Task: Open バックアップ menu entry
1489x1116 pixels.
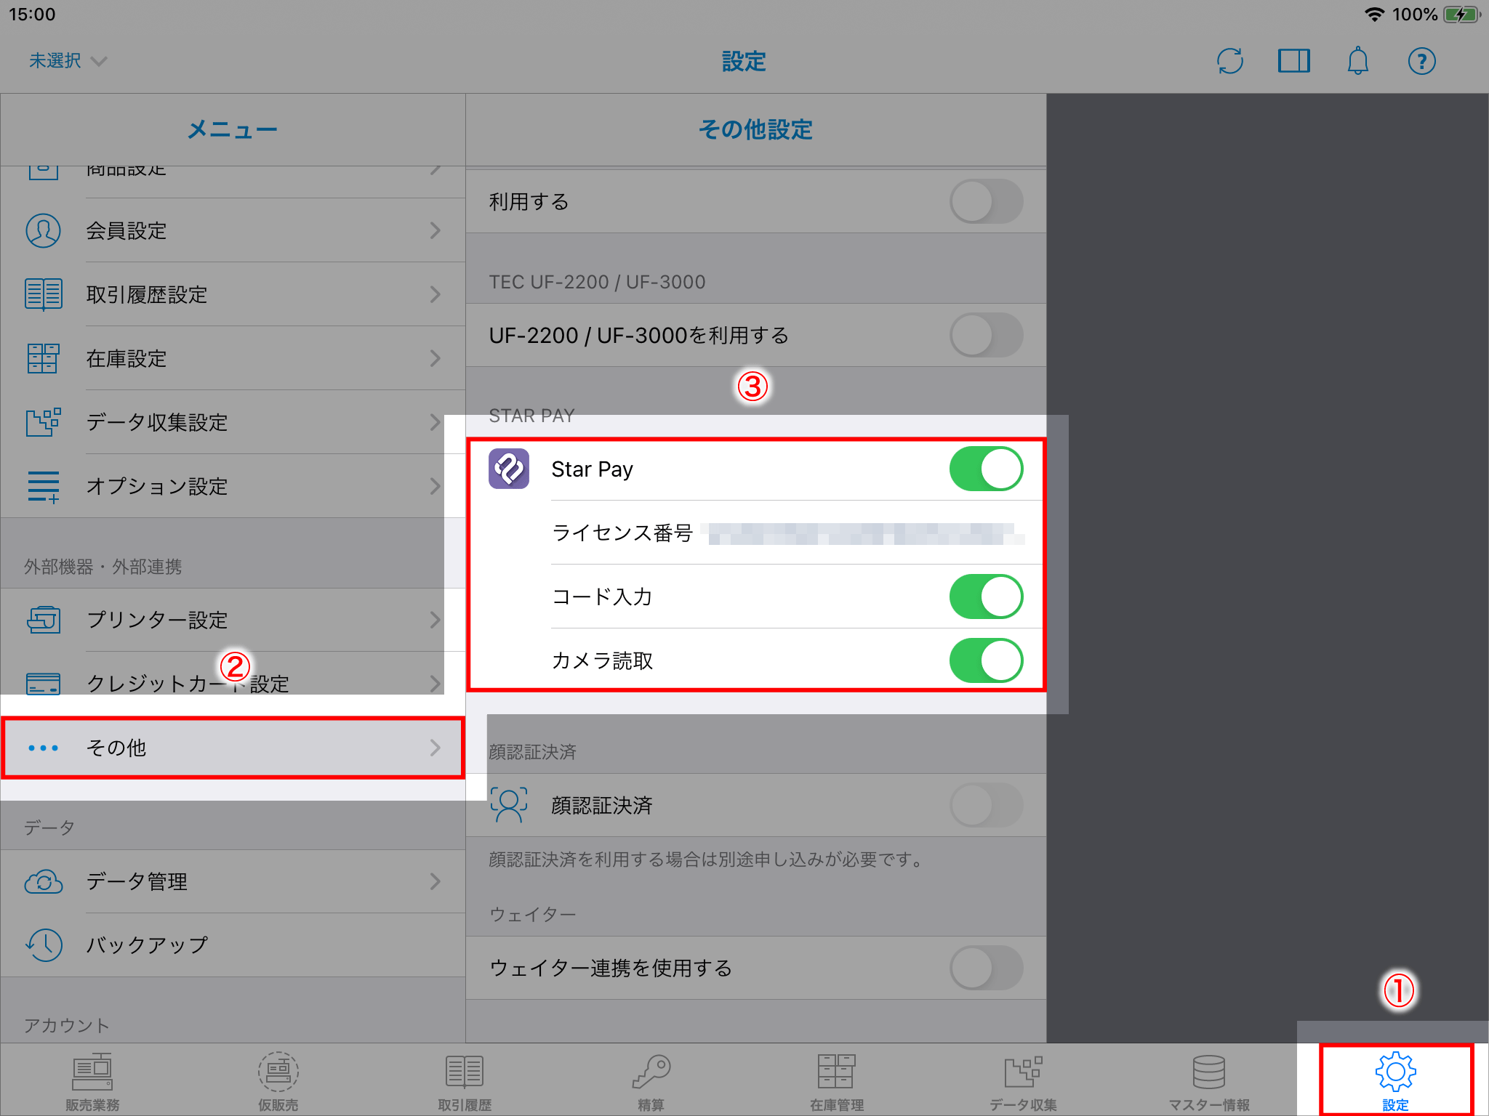Action: [x=233, y=945]
